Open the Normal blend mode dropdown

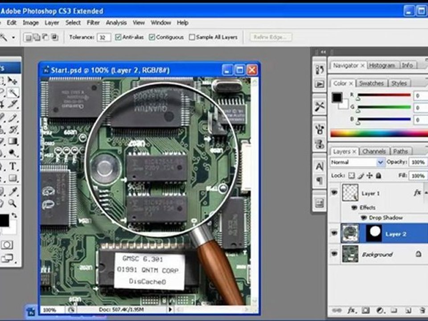coord(357,162)
